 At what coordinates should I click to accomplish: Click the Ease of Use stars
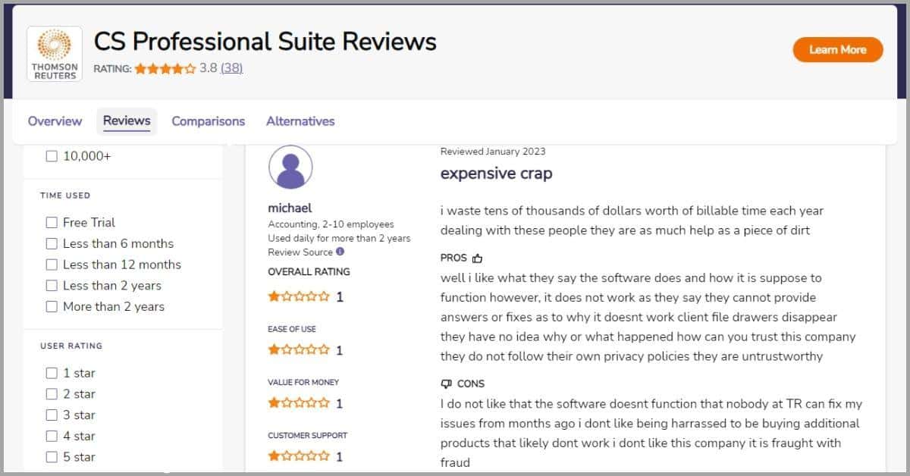(x=299, y=350)
